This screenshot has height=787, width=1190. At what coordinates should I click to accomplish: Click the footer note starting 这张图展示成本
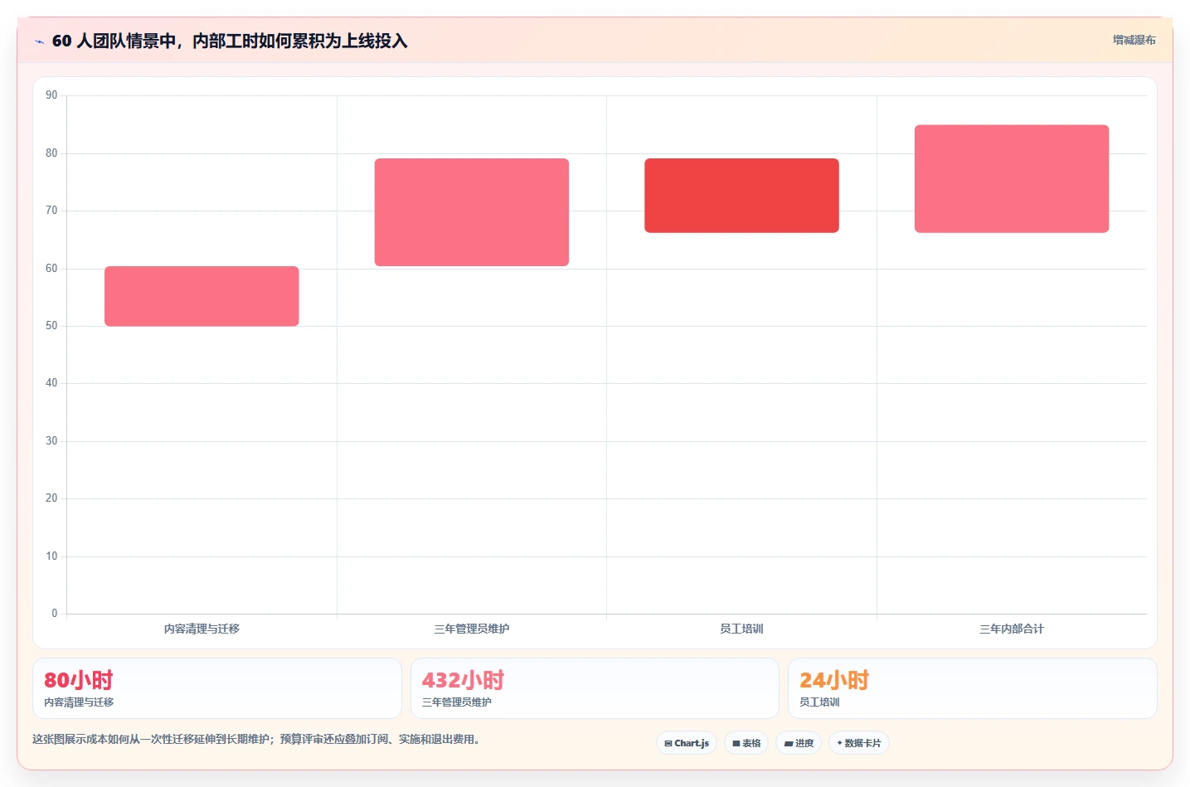pos(257,739)
